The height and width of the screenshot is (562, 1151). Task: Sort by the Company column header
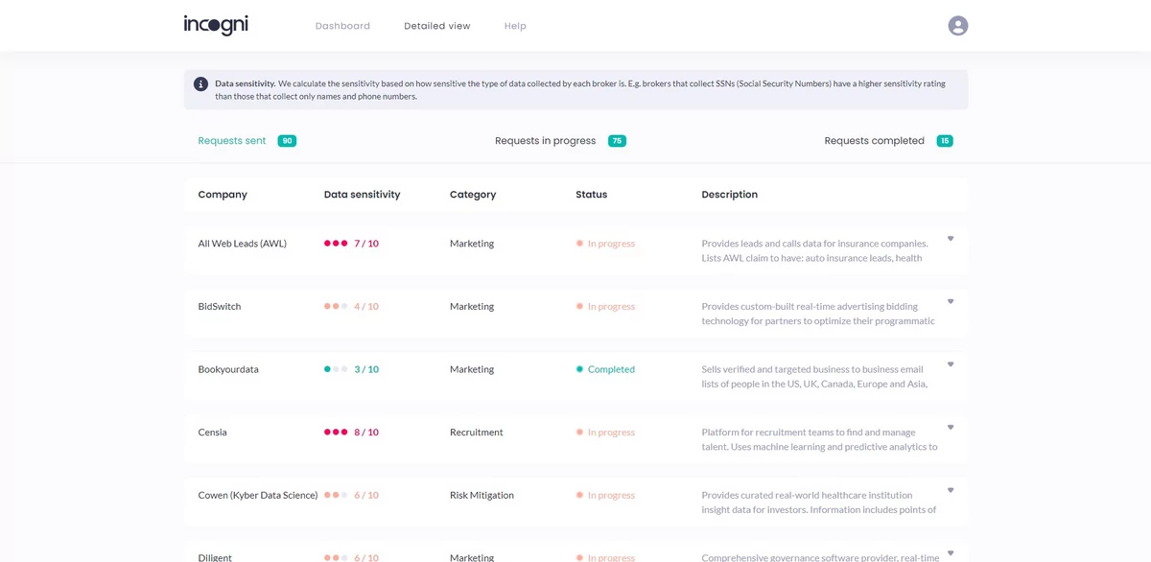(x=223, y=195)
